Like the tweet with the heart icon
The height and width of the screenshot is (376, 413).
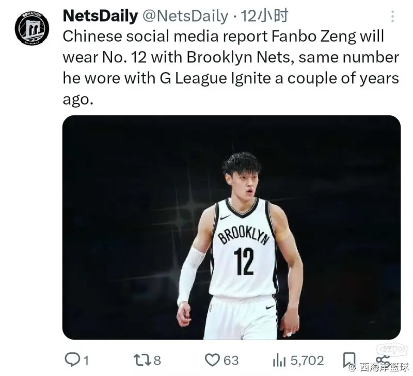click(212, 360)
